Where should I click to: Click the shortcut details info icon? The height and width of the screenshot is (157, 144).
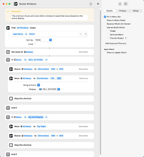tap(125, 4)
